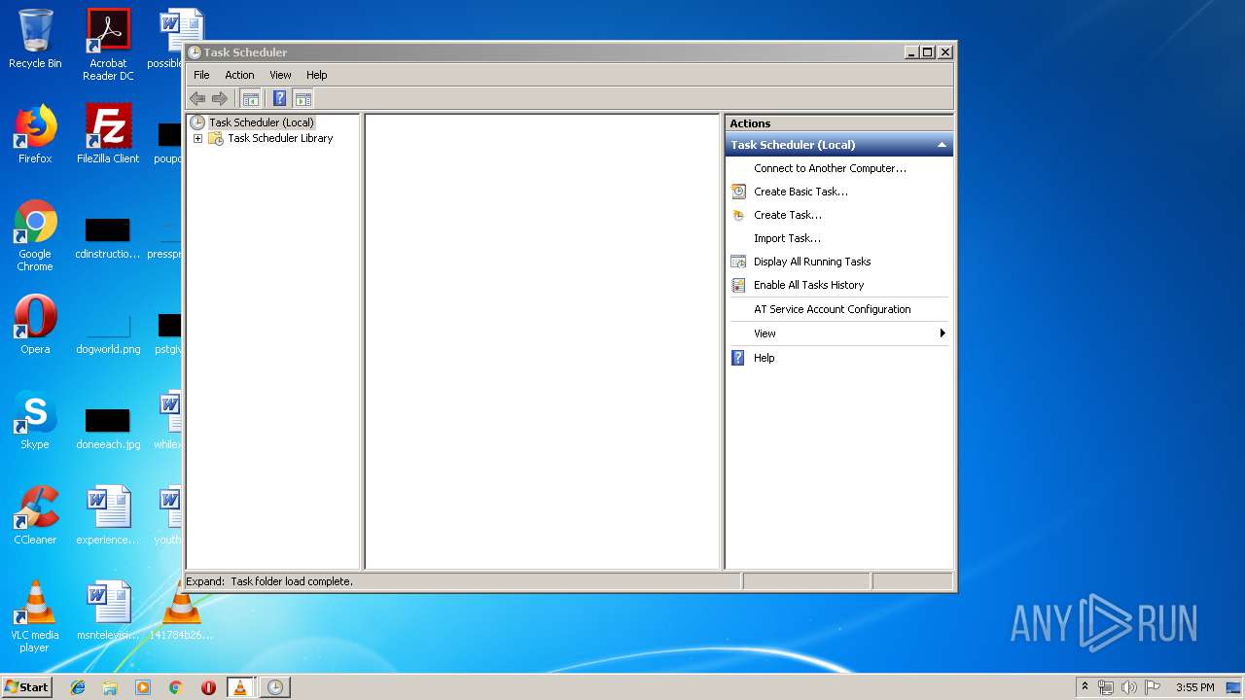Click Display All Running Tasks action
This screenshot has width=1245, height=700.
pyautogui.click(x=812, y=262)
